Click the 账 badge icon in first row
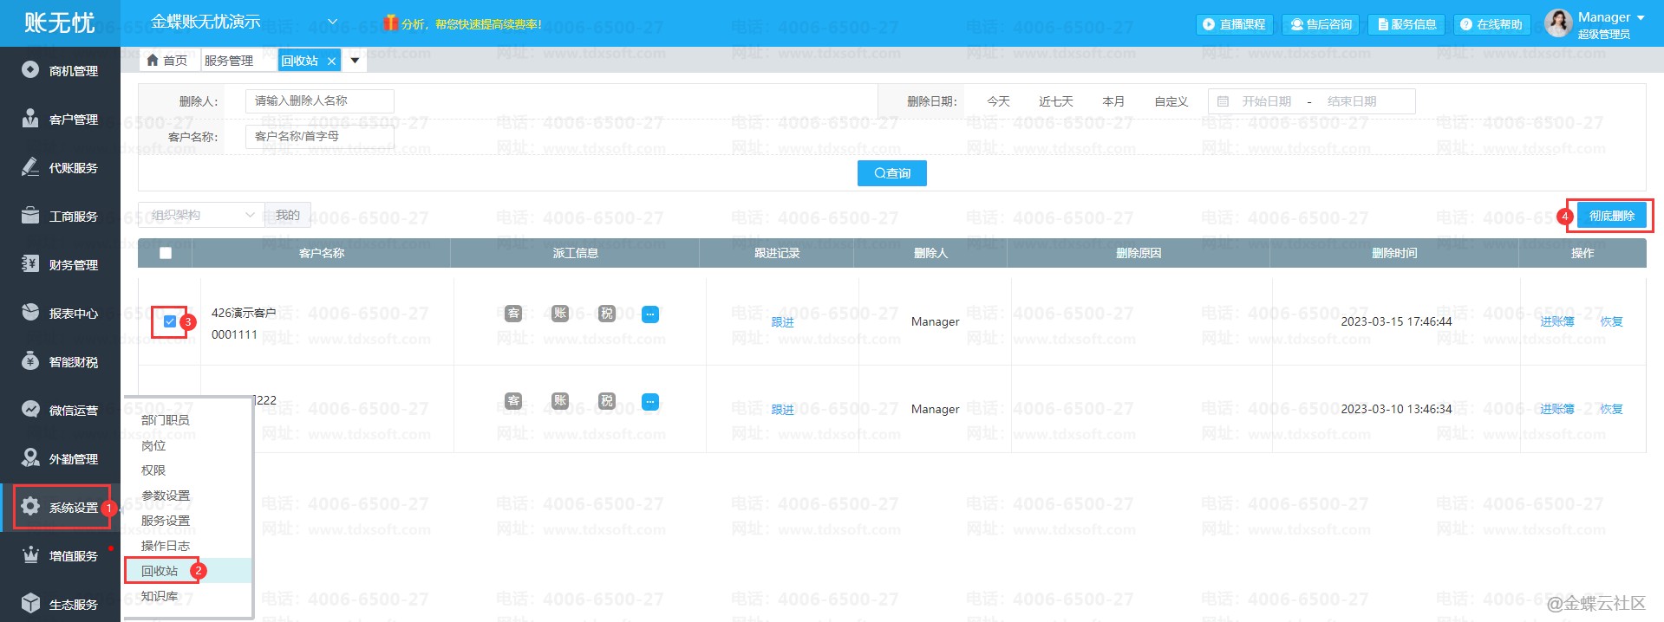The image size is (1664, 622). point(560,314)
